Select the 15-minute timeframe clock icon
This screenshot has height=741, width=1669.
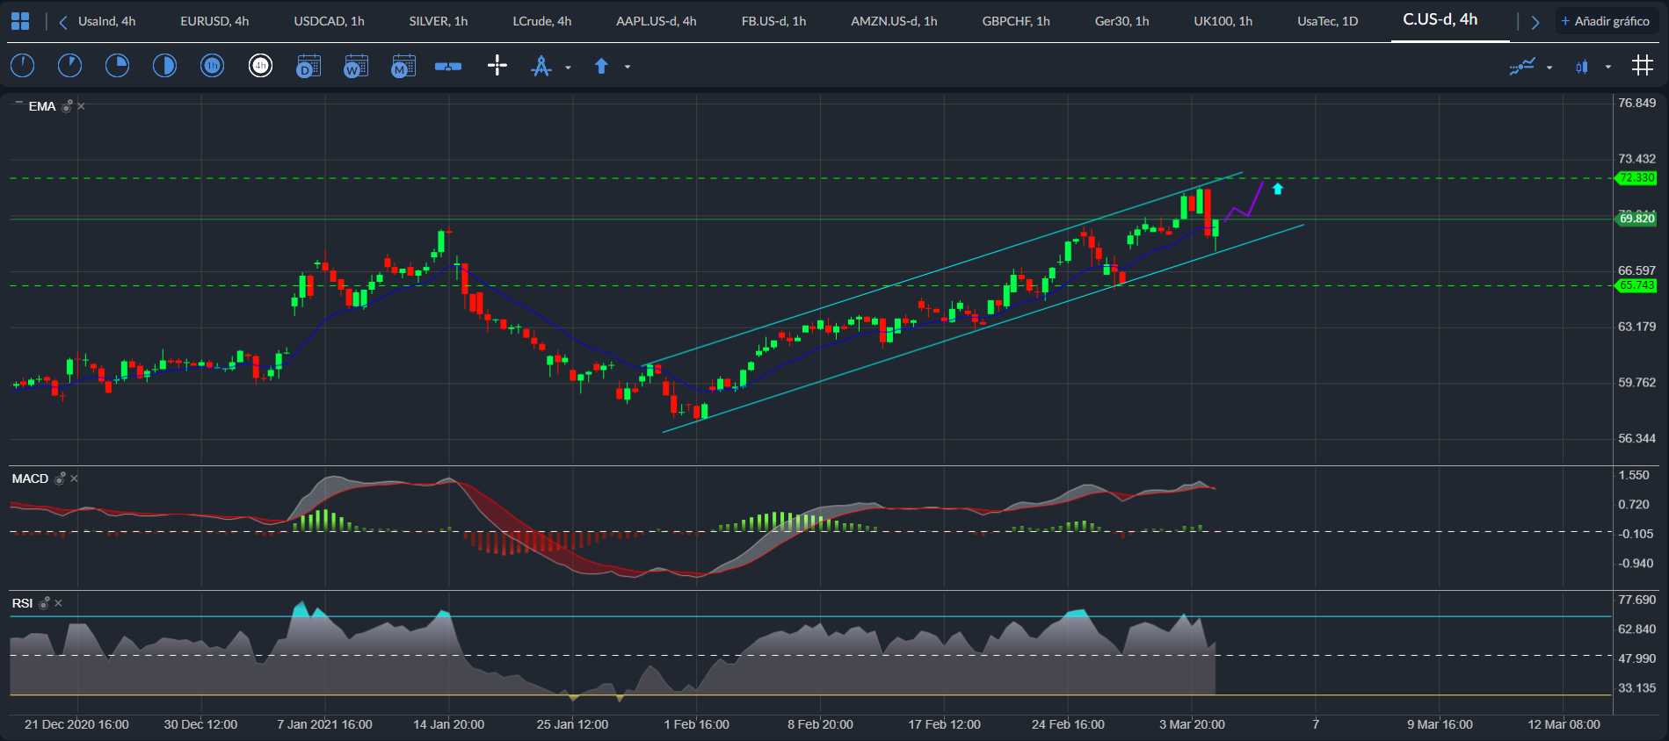click(117, 66)
